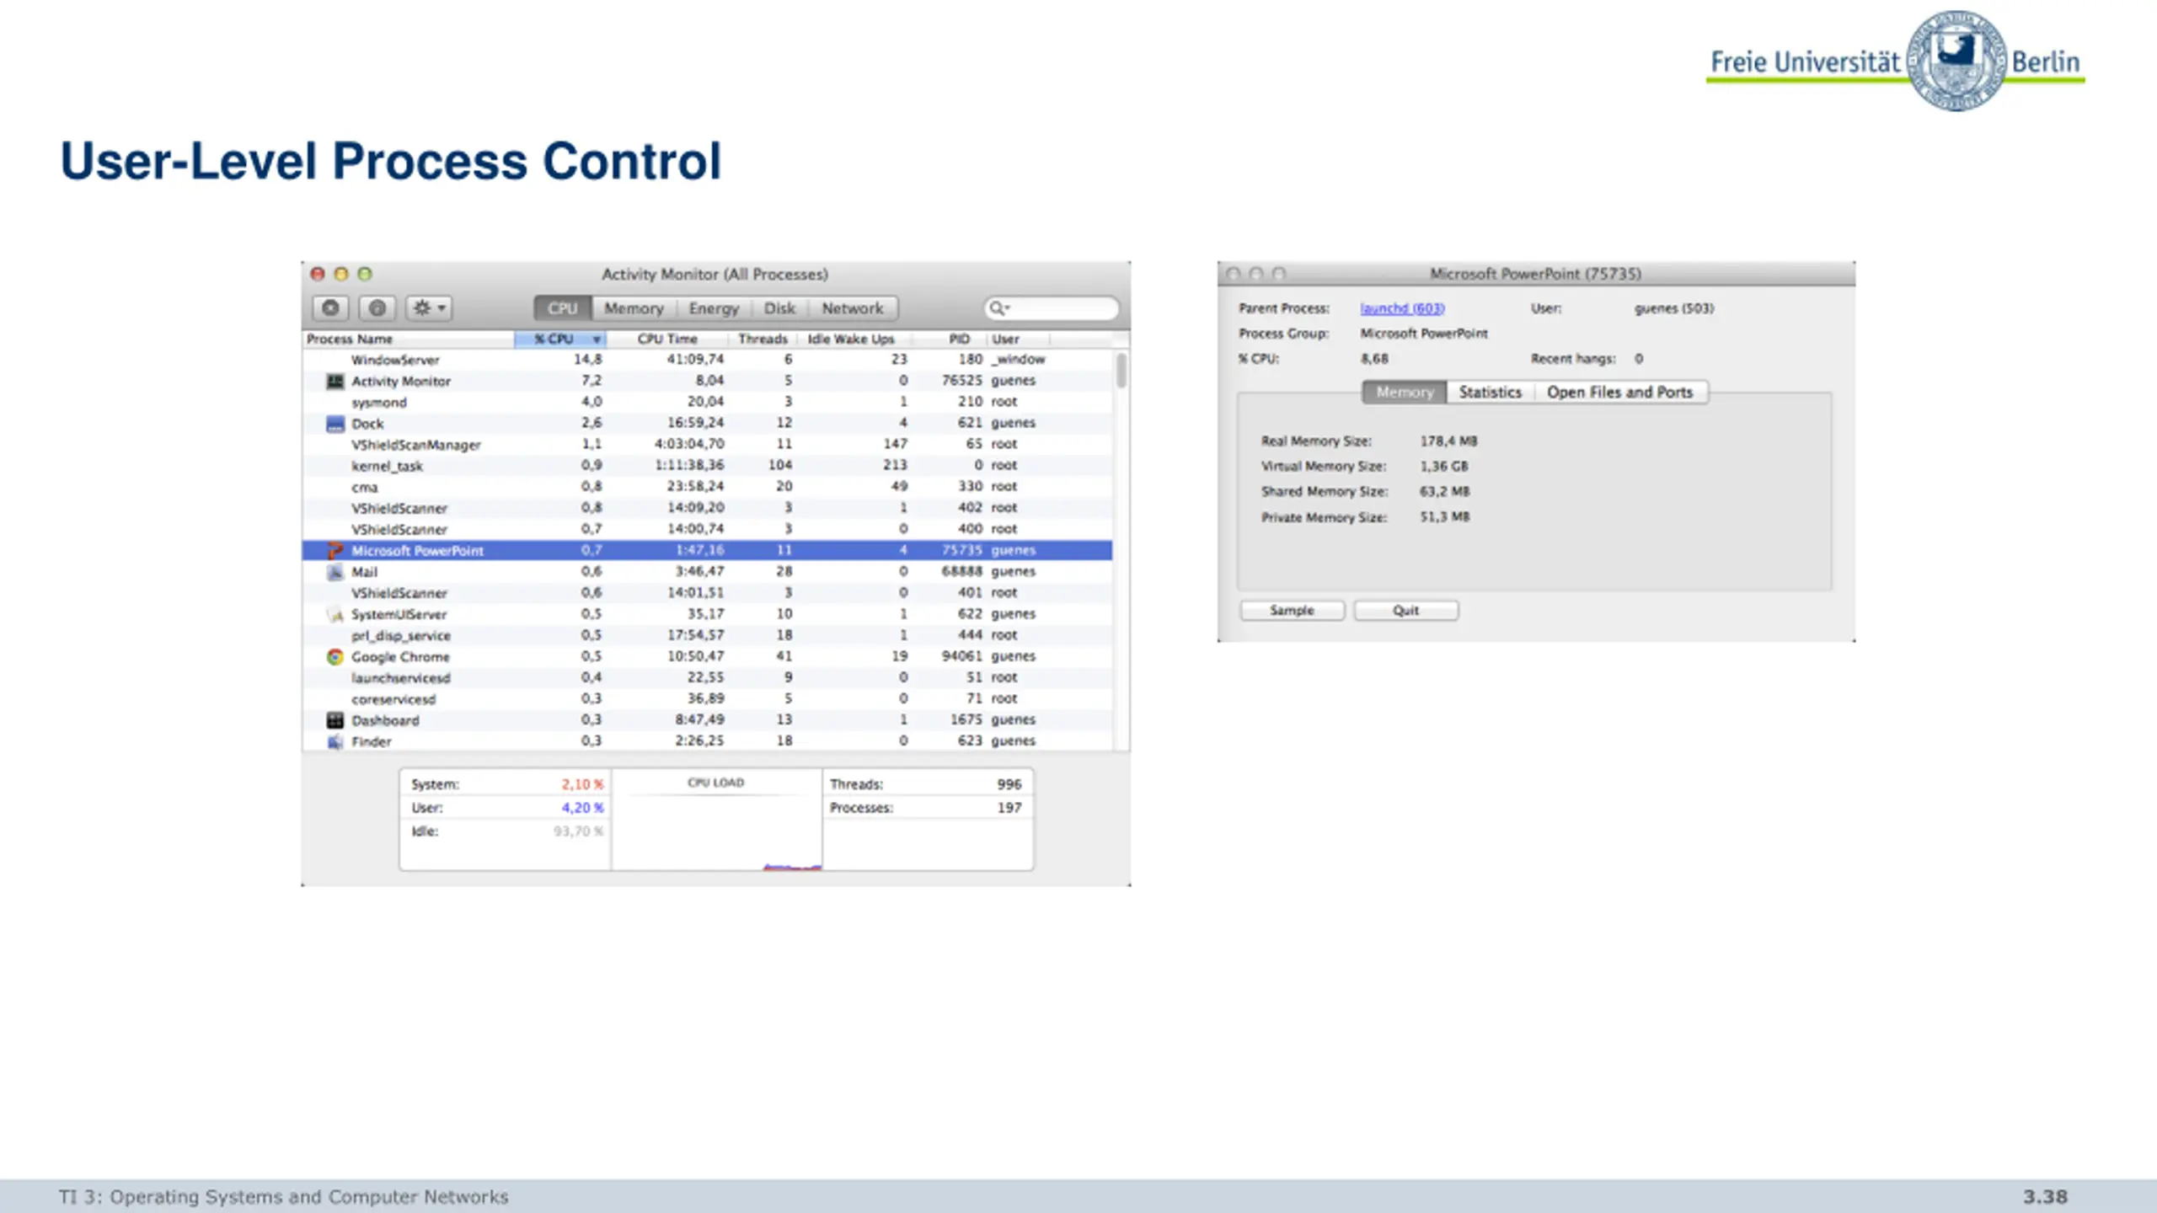Click the Freie Universität Berlin logo
Viewport: 2157px width, 1213px height.
click(1896, 61)
